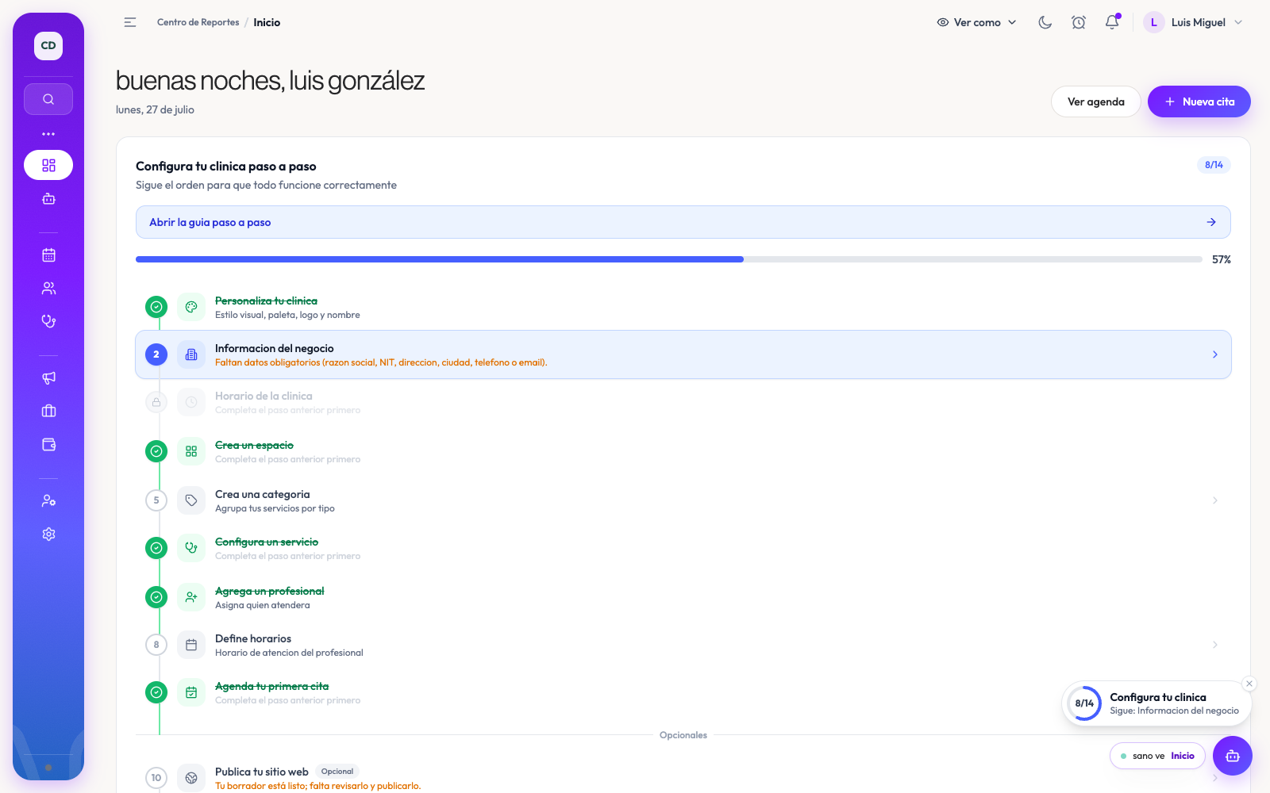The width and height of the screenshot is (1270, 793).
Task: Open the sidebar search icon
Action: point(48,99)
